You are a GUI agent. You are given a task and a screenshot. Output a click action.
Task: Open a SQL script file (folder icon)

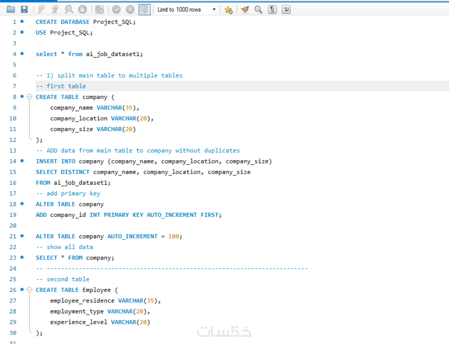pos(11,9)
